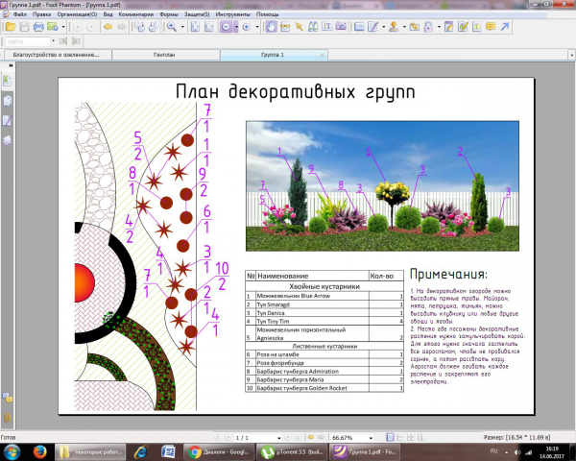Open the Stamp tool dropdown arrow
This screenshot has height=461, width=576.
(x=404, y=27)
